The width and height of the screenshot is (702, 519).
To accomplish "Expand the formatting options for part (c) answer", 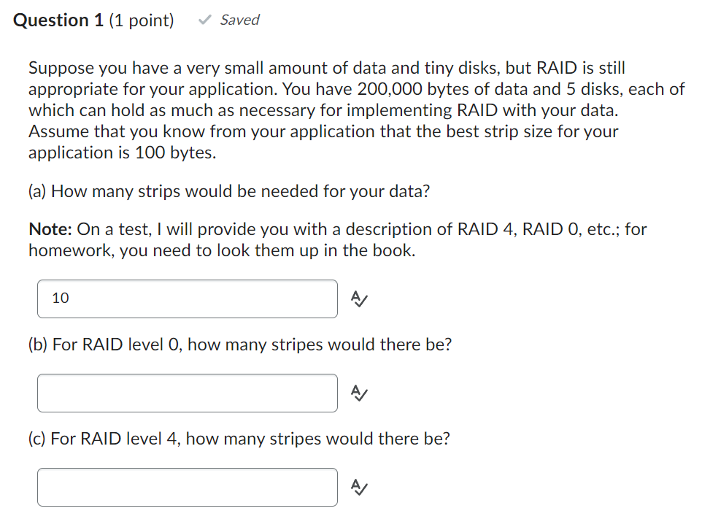I will [x=358, y=487].
